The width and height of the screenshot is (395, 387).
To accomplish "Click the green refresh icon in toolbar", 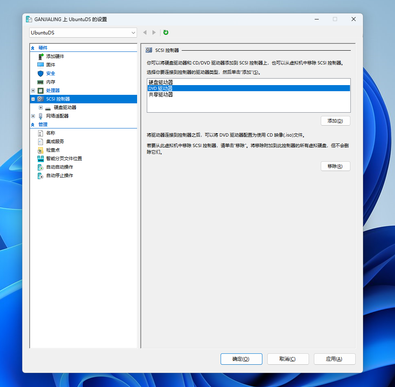I will tap(166, 32).
